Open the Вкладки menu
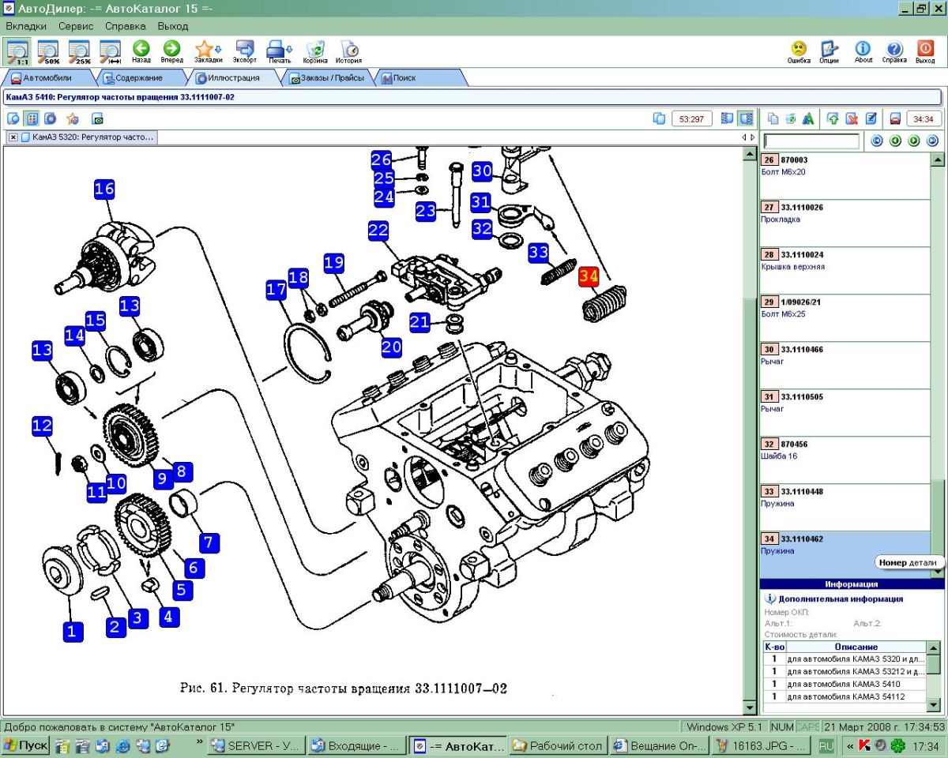The width and height of the screenshot is (948, 758). click(x=27, y=25)
